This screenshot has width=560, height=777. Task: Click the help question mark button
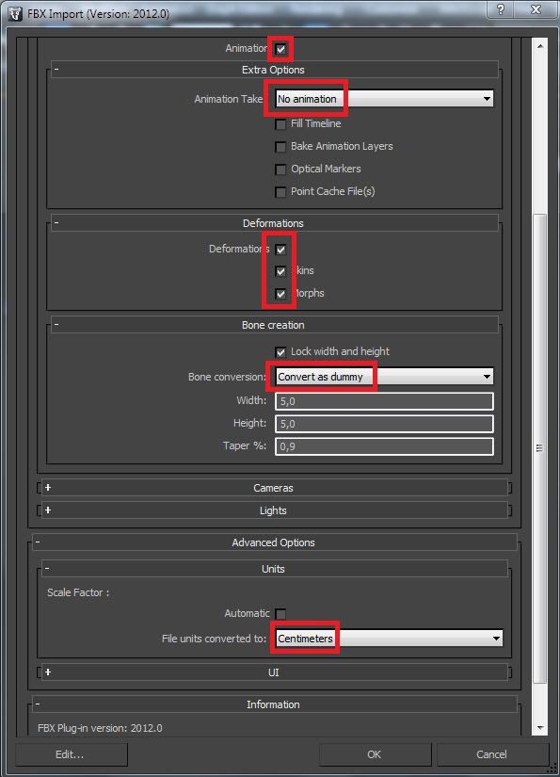point(500,9)
